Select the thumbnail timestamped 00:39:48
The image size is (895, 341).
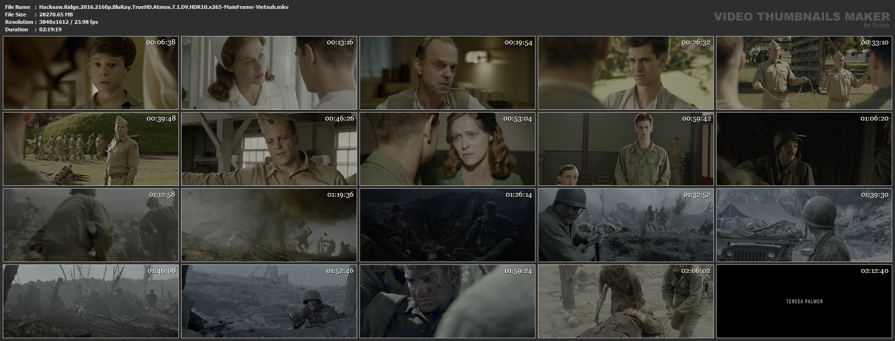pyautogui.click(x=91, y=149)
